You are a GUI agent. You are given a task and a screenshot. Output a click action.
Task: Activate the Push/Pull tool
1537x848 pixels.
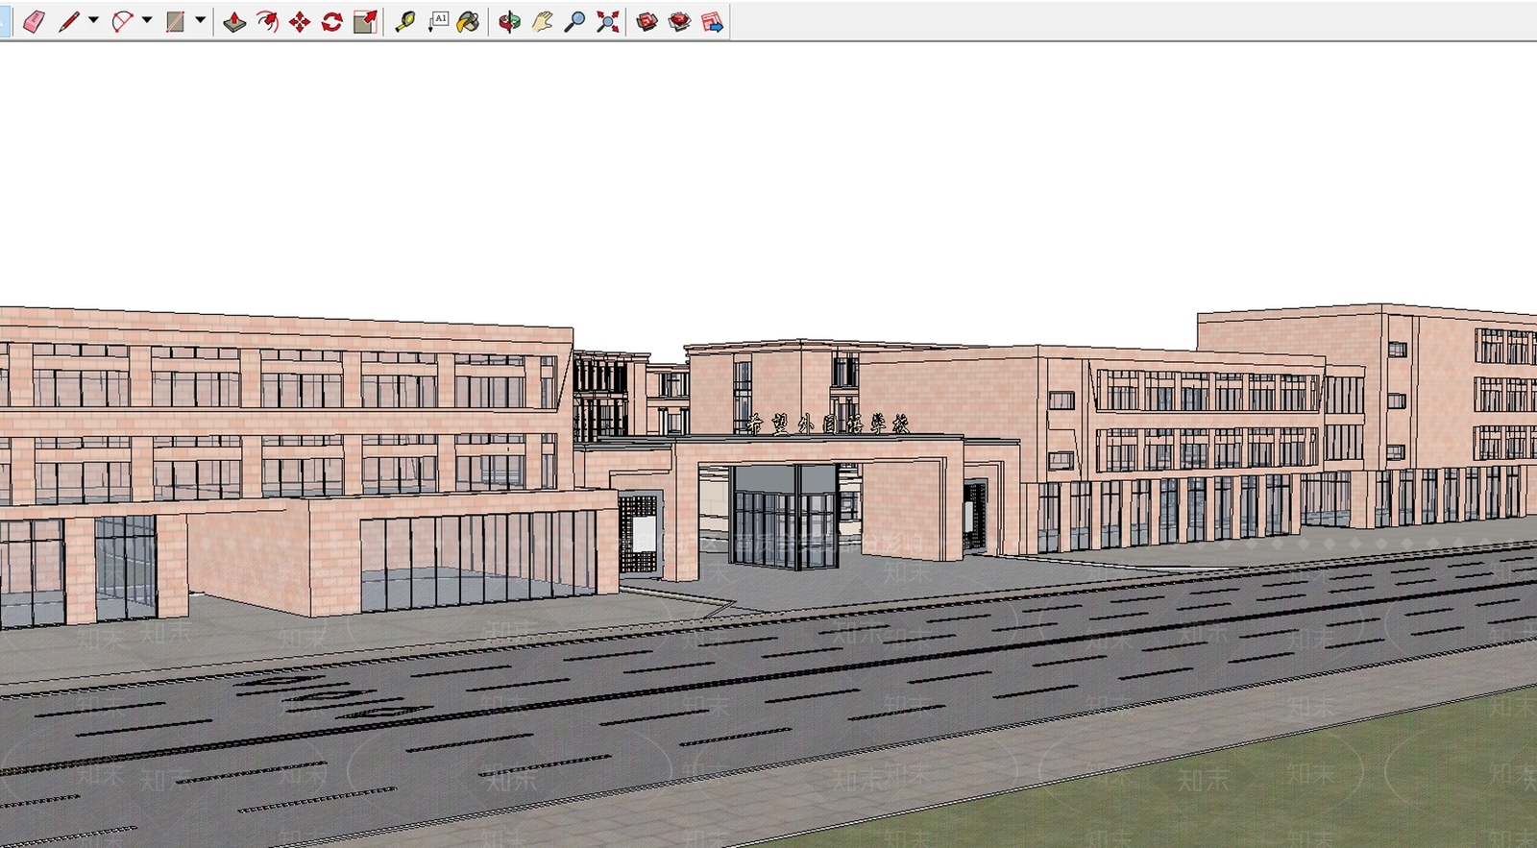point(234,21)
